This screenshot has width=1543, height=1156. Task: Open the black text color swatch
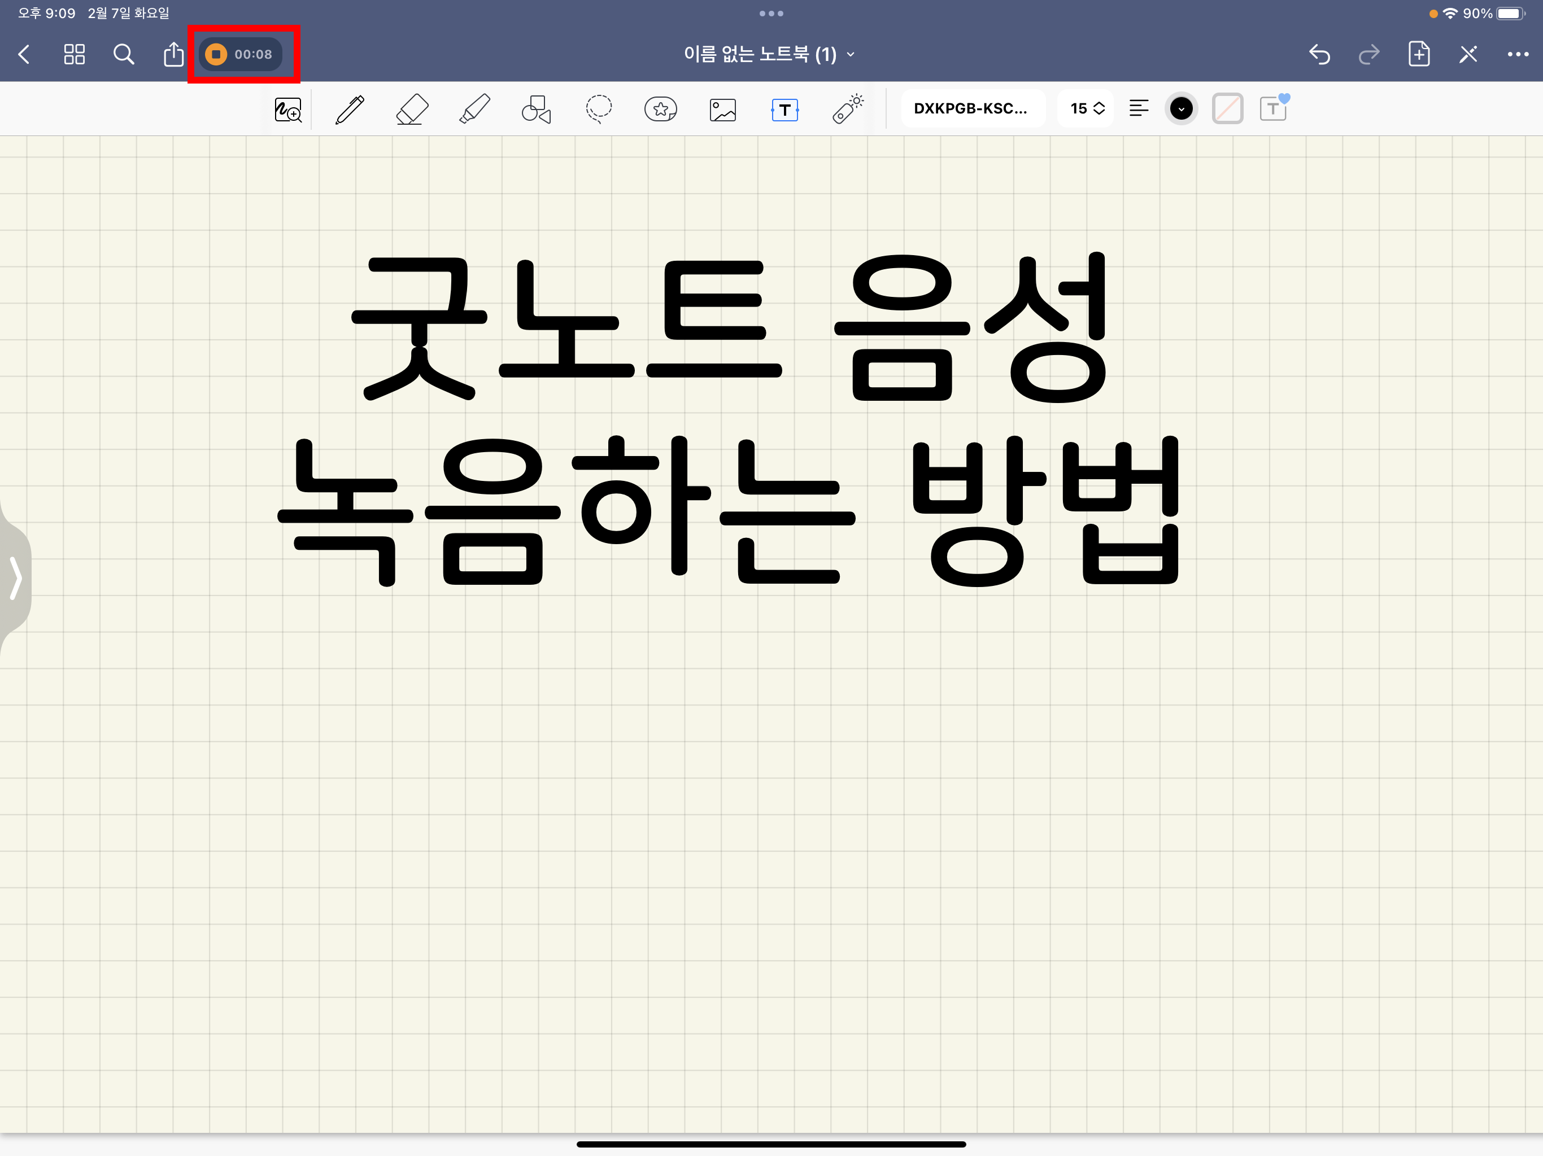[1181, 109]
